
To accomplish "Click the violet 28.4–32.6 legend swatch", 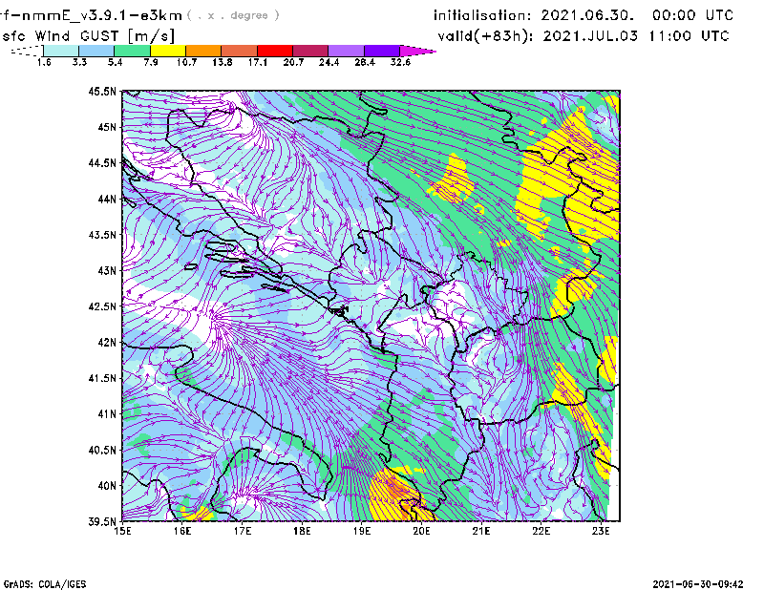I will point(381,51).
